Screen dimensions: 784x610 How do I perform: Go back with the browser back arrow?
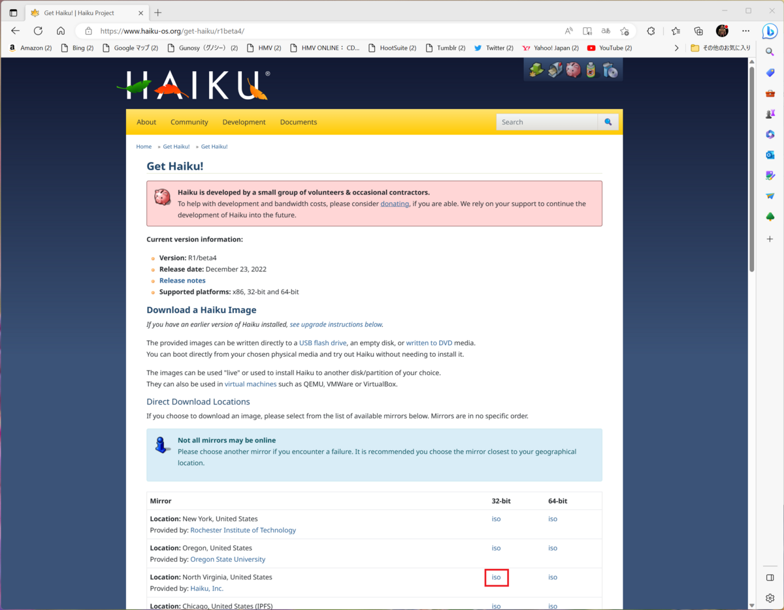16,31
